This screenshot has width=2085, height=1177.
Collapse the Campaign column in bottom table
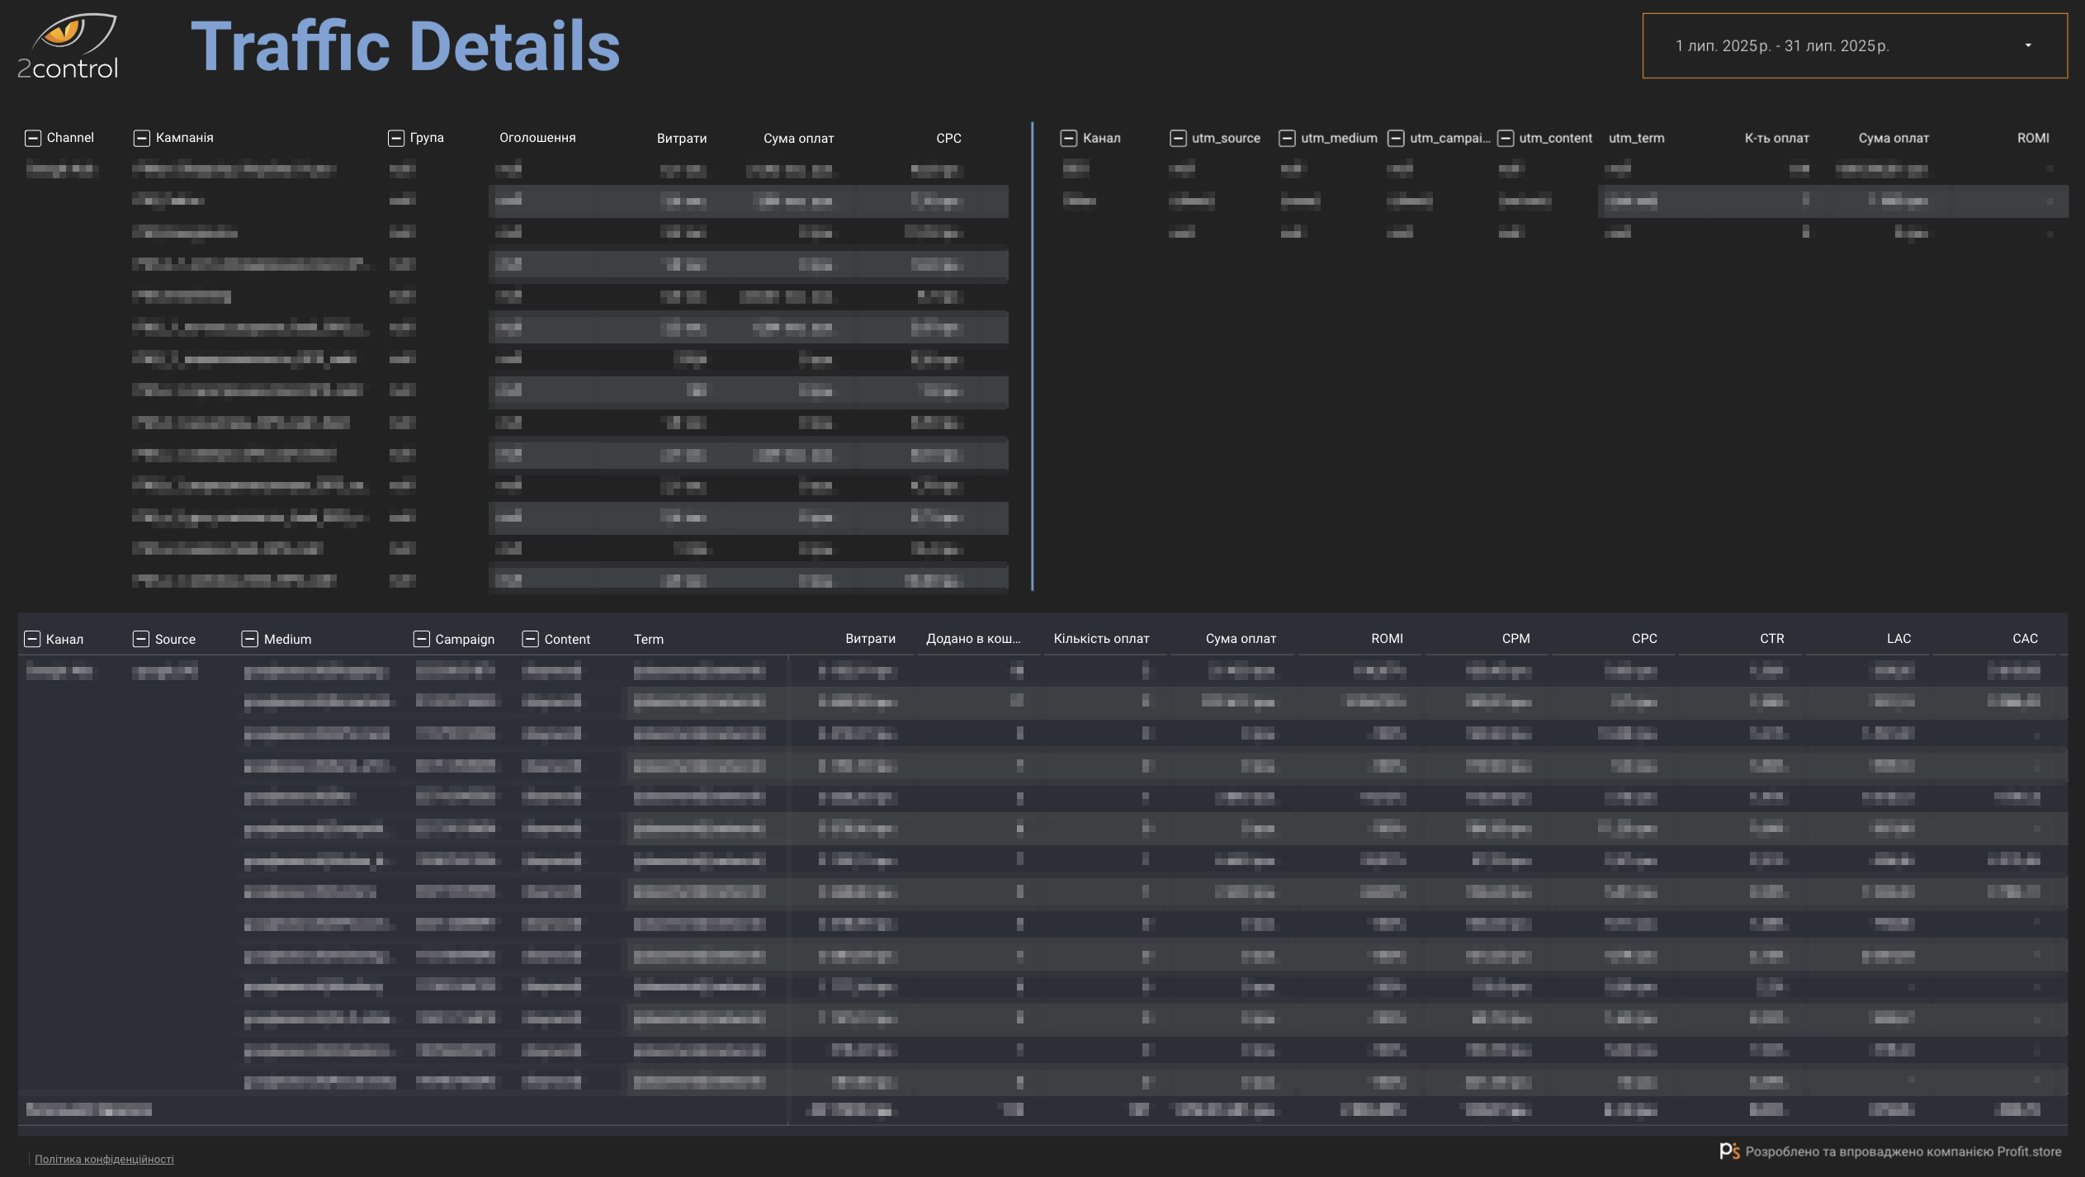pyautogui.click(x=422, y=639)
